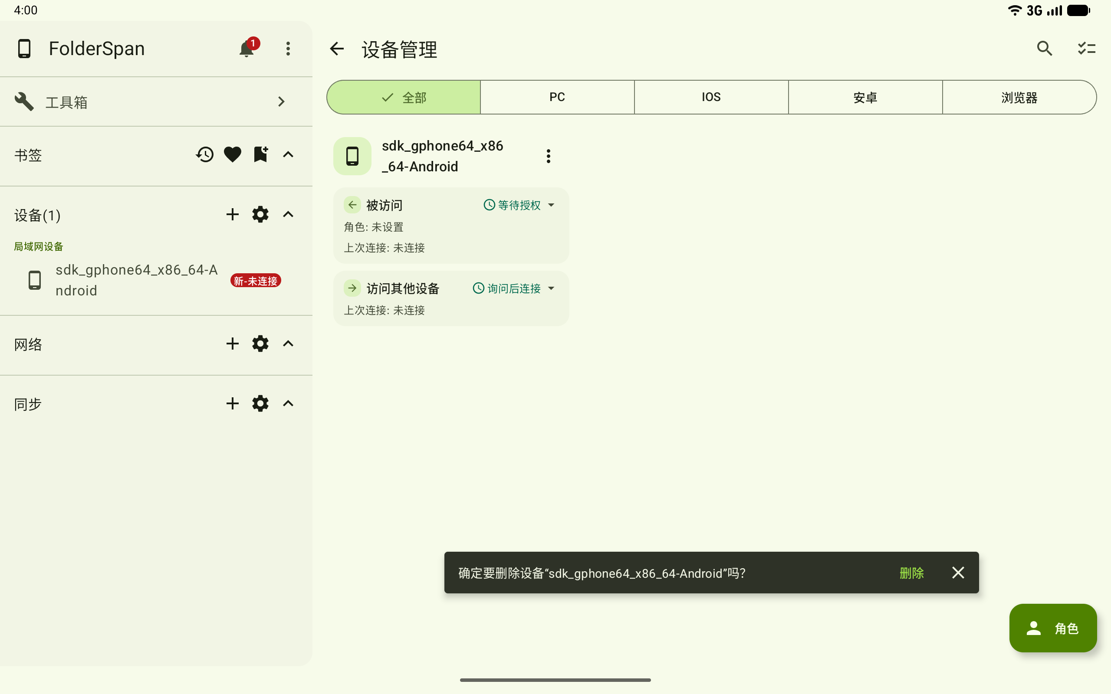
Task: Search devices with magnifier icon
Action: point(1045,49)
